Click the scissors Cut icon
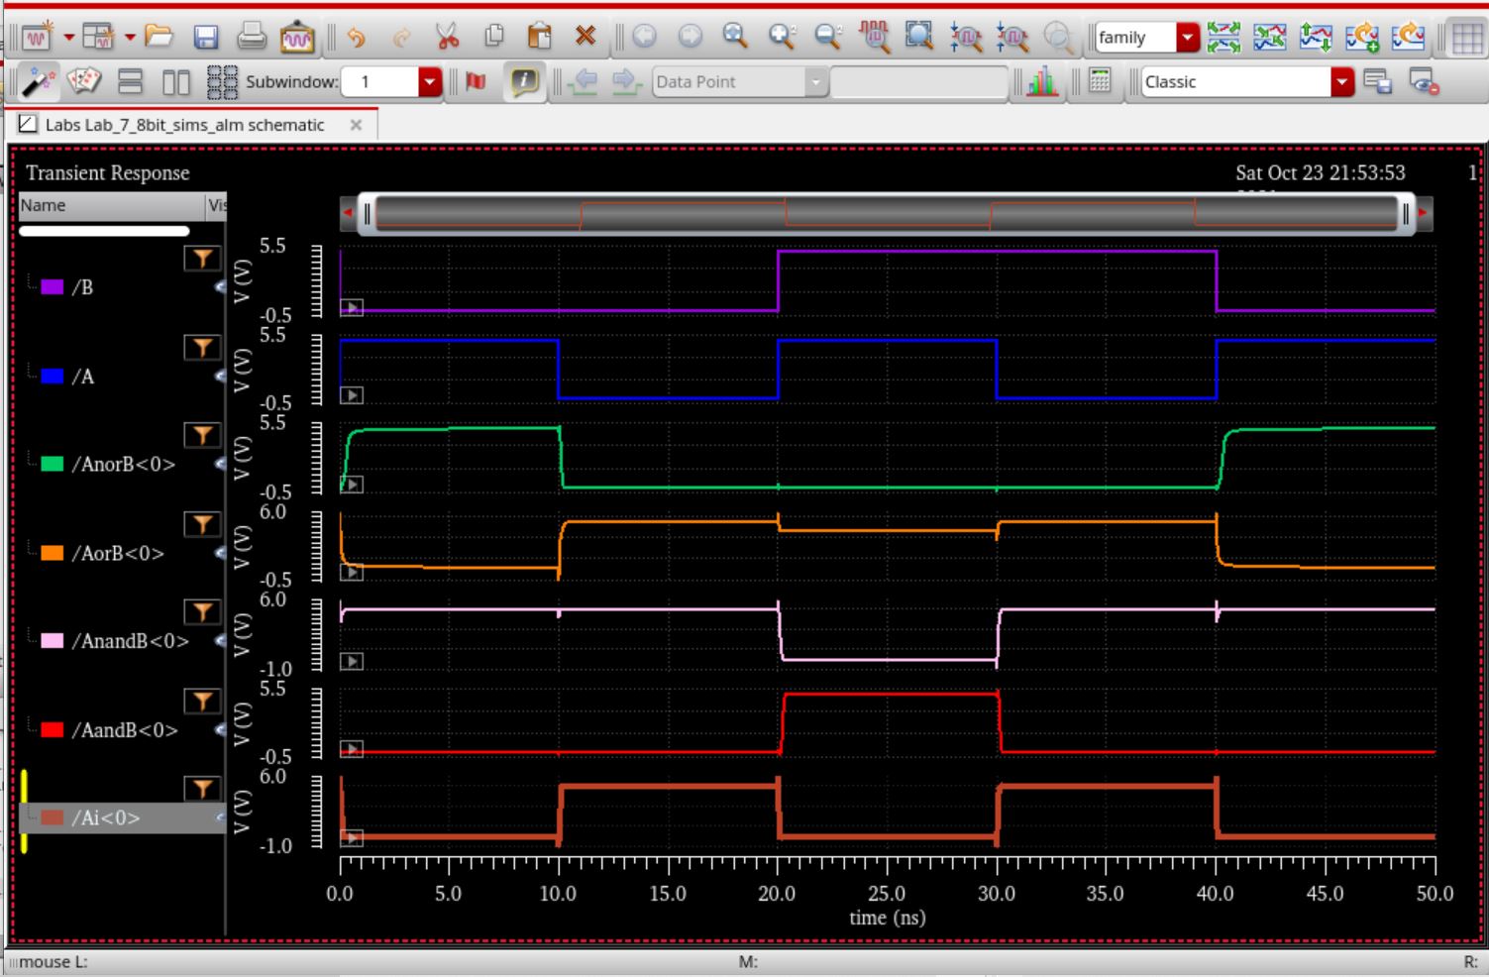Screen dimensions: 1489x977 pyautogui.click(x=448, y=38)
